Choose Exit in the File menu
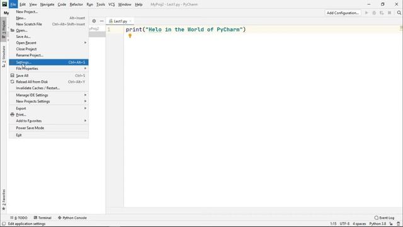 click(x=49, y=135)
